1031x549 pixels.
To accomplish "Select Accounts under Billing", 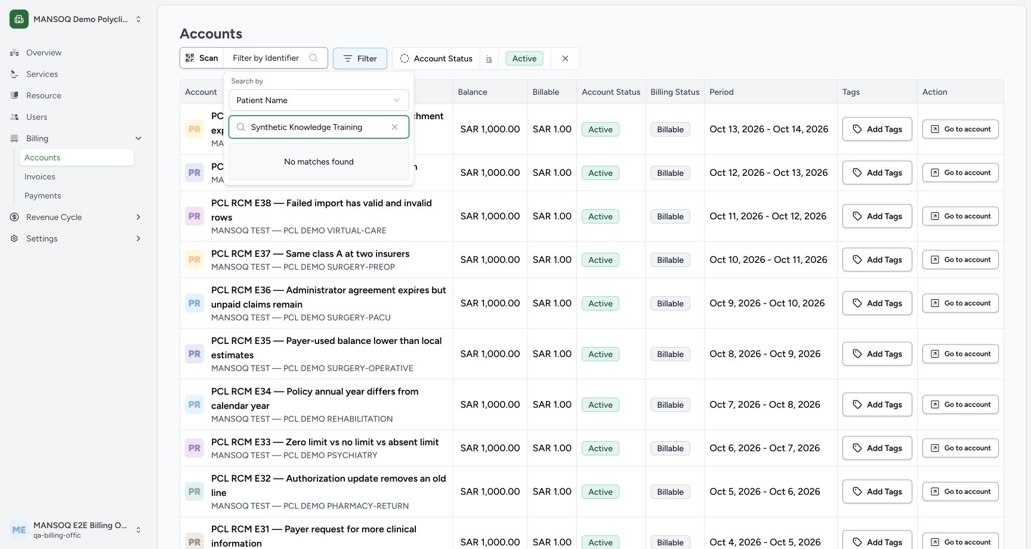I will (76, 157).
